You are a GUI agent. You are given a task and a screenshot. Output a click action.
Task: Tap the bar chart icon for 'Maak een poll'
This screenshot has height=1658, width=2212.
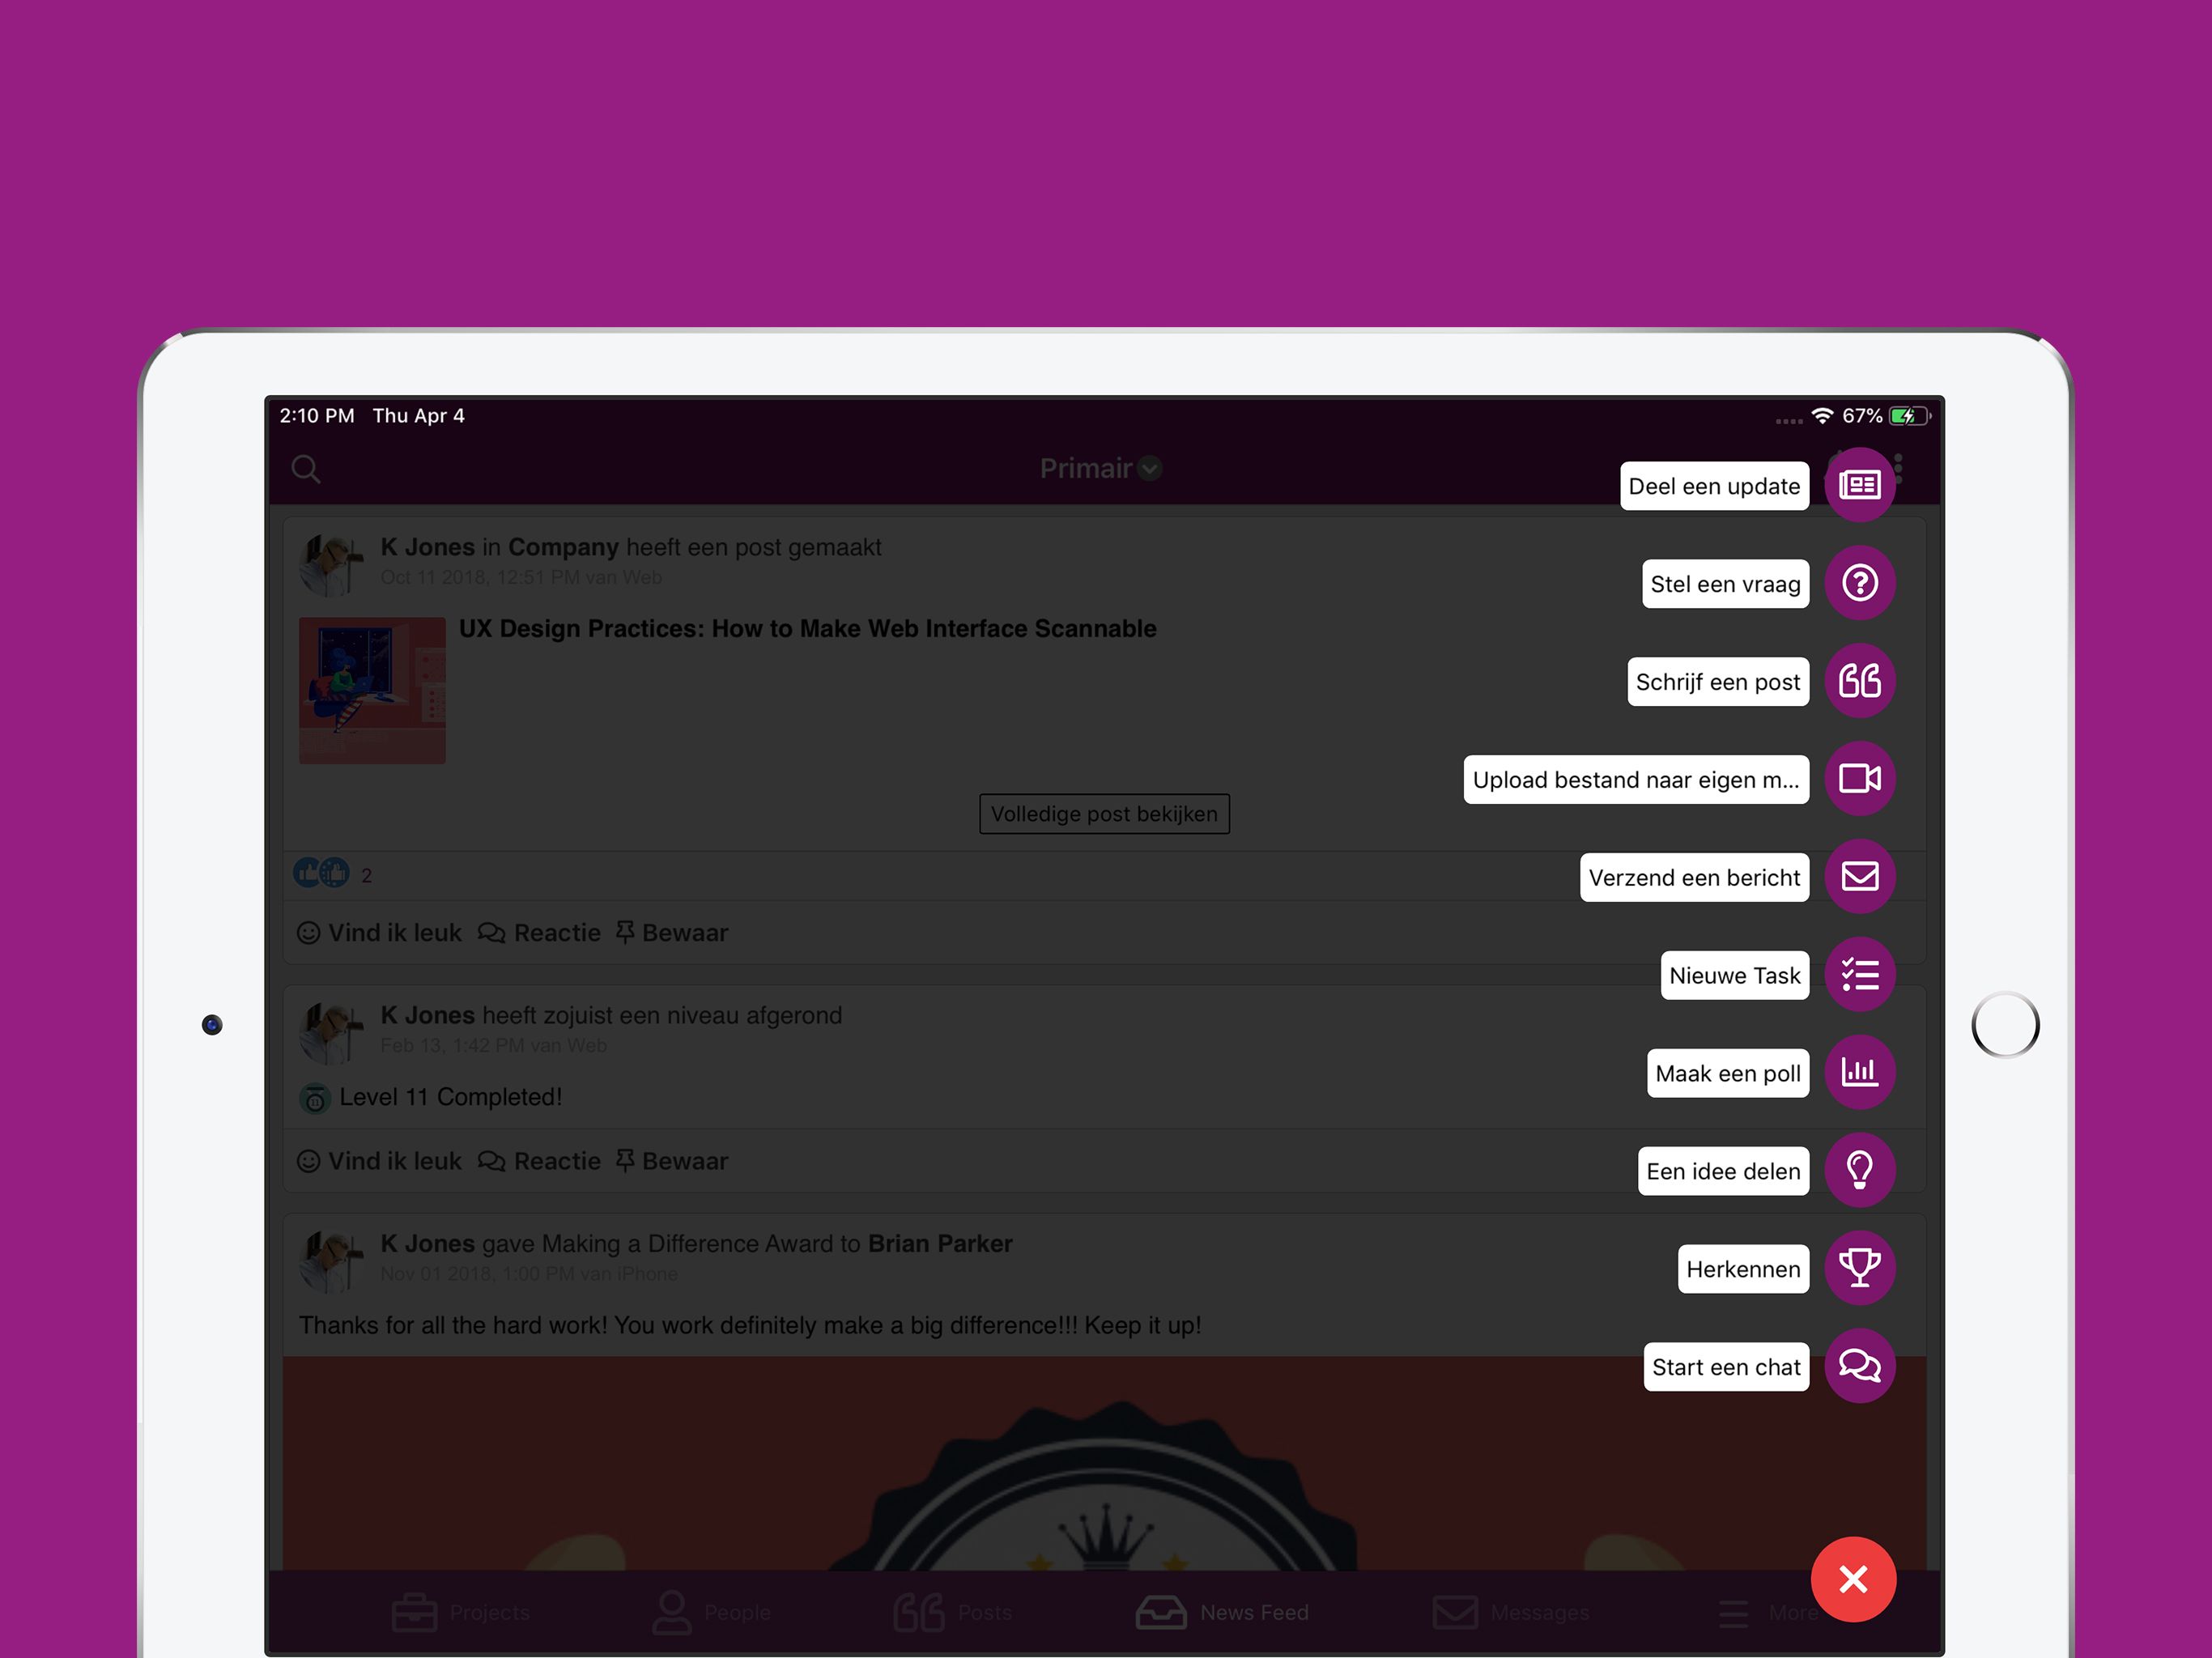point(1859,1073)
